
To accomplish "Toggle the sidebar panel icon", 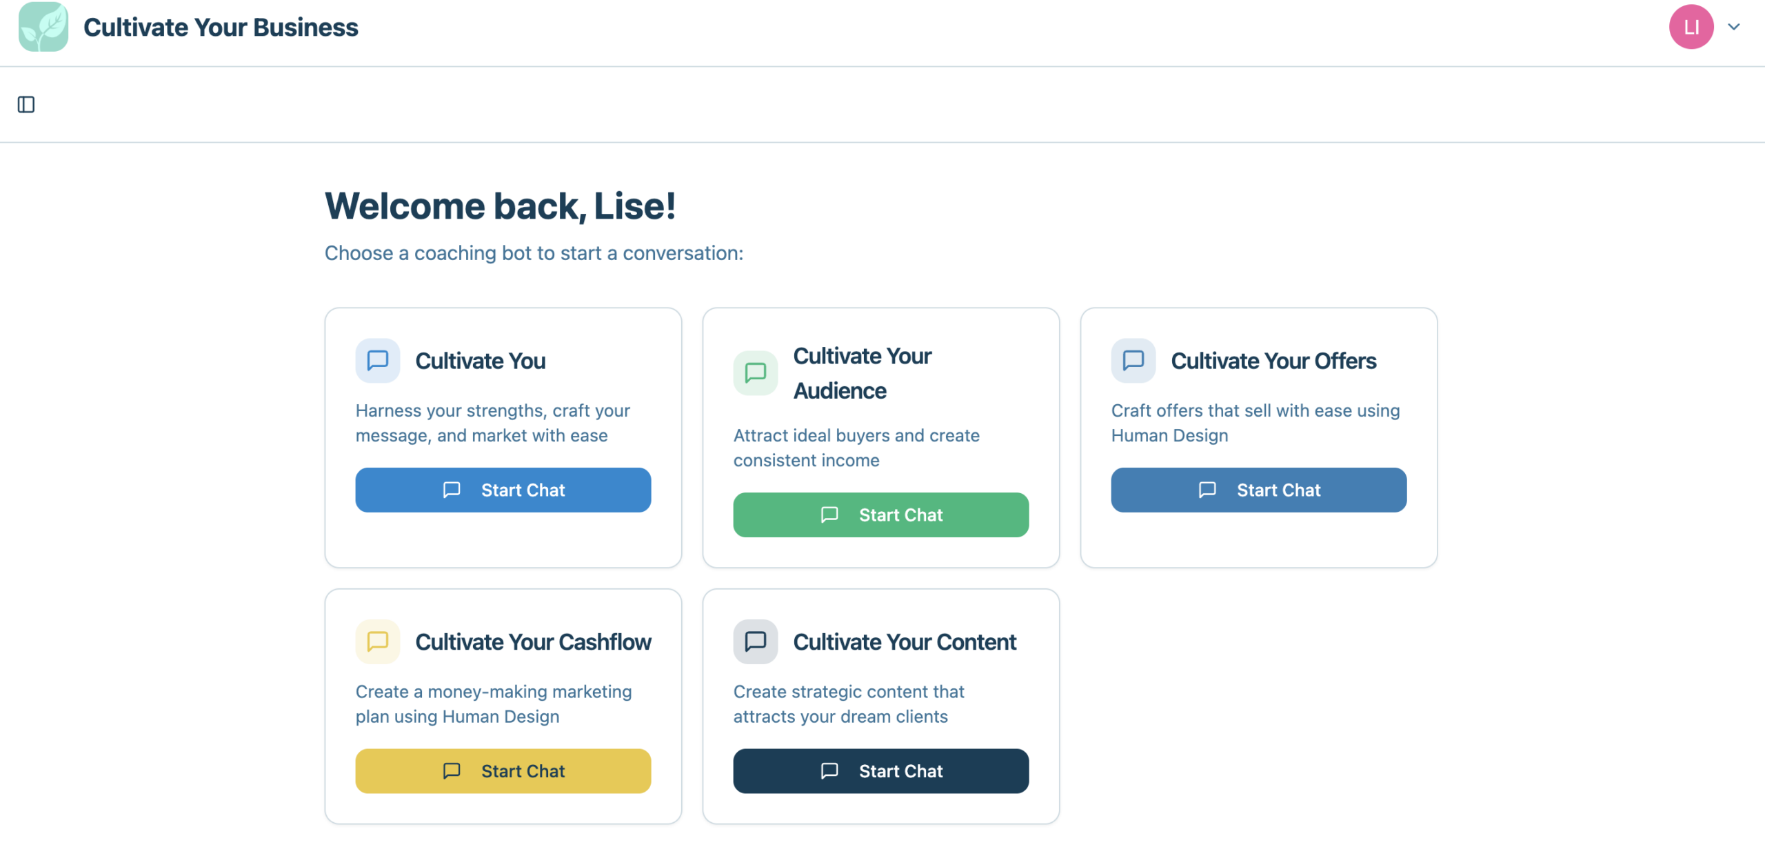I will tap(26, 105).
